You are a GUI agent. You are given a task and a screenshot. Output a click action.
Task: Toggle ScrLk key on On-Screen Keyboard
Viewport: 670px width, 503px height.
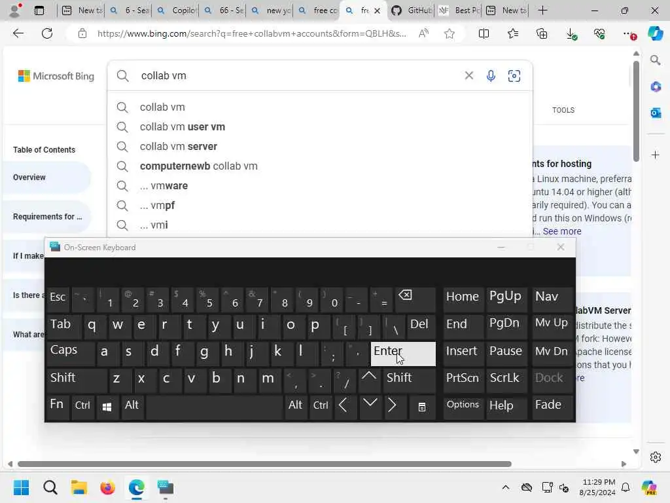pos(507,381)
